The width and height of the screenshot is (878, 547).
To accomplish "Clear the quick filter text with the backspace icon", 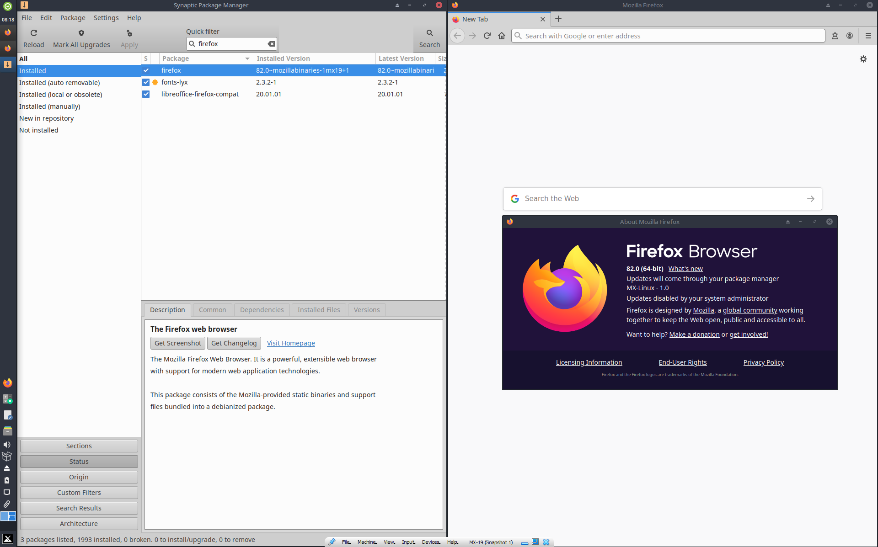I will (x=271, y=44).
